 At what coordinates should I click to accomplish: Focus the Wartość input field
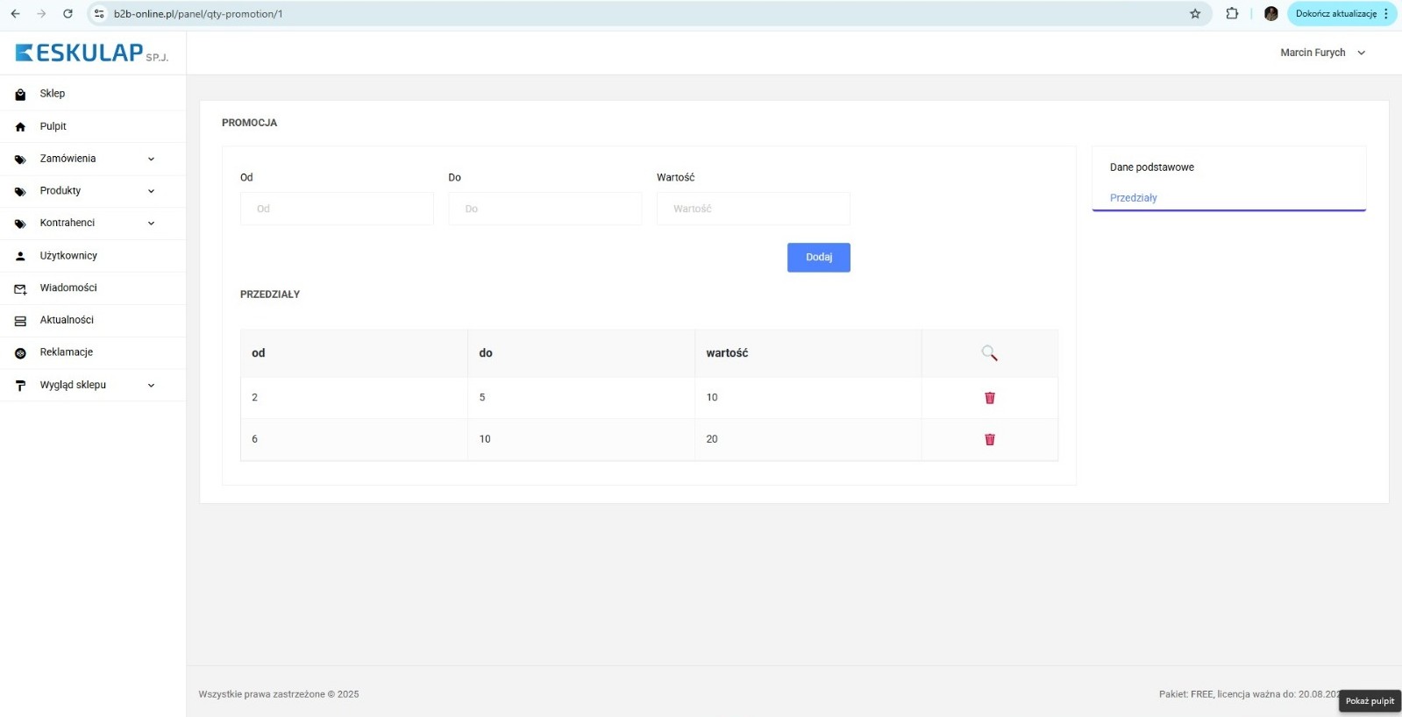[752, 209]
